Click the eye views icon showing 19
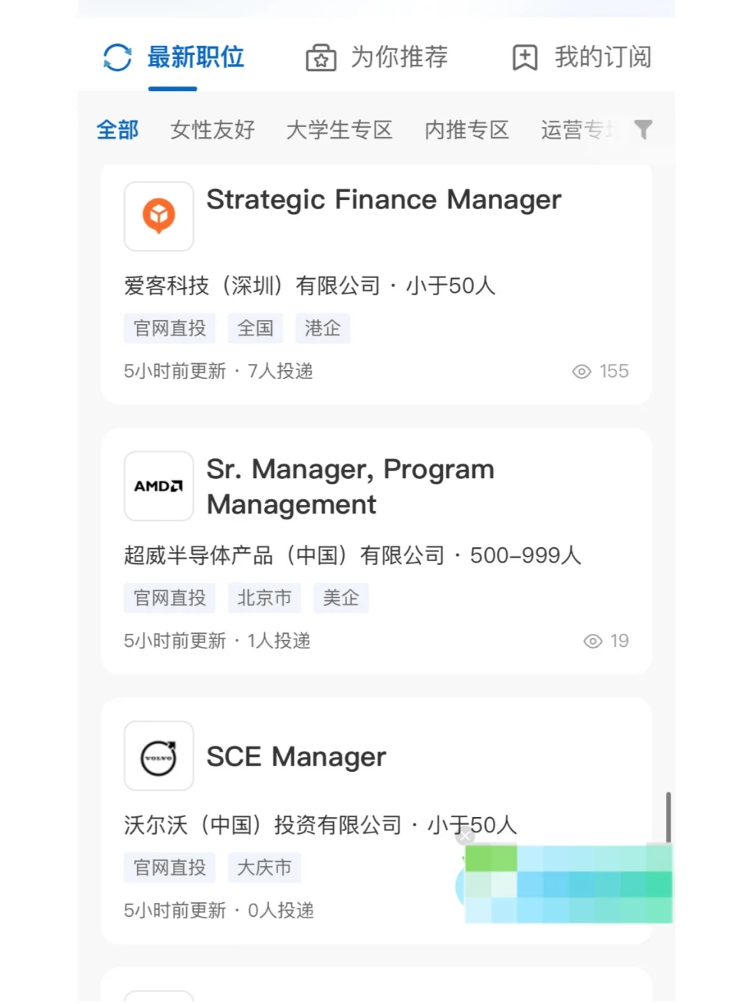753x1004 pixels. pos(593,641)
